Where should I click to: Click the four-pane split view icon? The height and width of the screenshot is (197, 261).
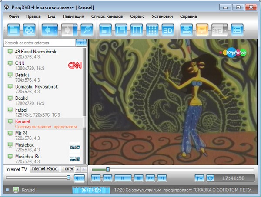coord(136,30)
